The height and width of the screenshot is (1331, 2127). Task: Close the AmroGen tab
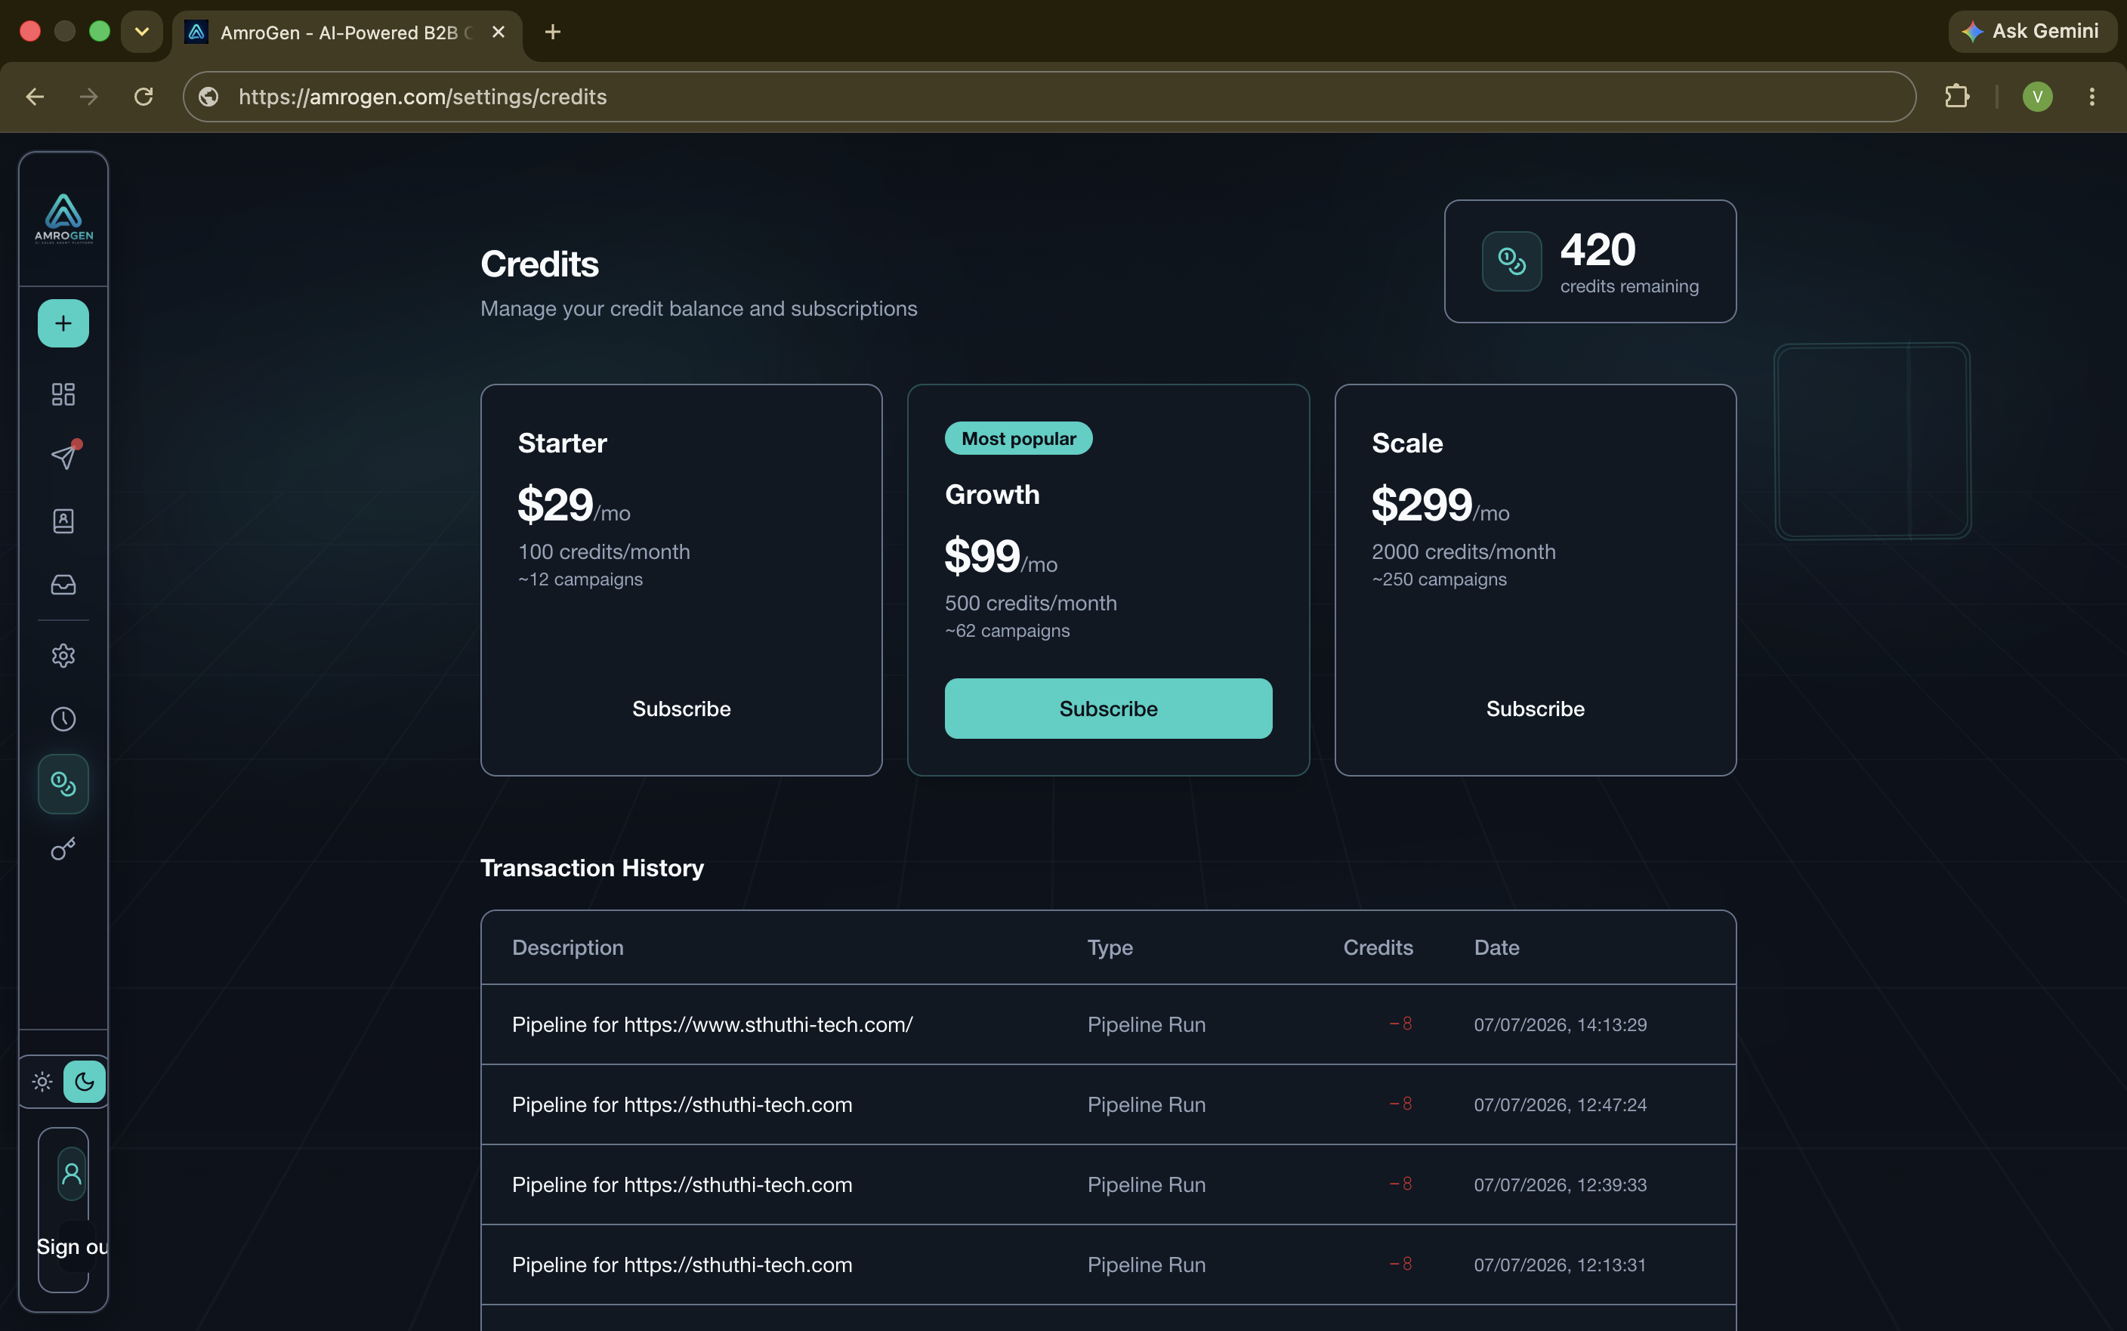click(498, 32)
